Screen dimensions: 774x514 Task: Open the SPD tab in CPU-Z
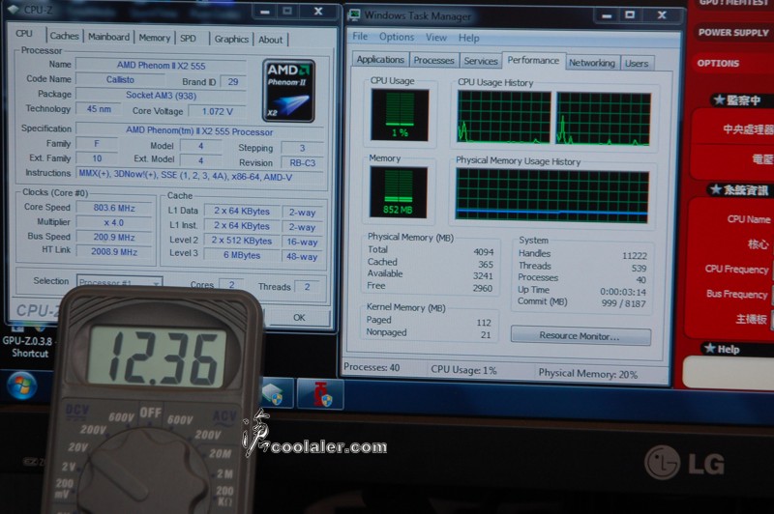tap(188, 38)
